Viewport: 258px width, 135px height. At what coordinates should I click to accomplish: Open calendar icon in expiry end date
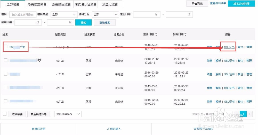tap(70, 22)
